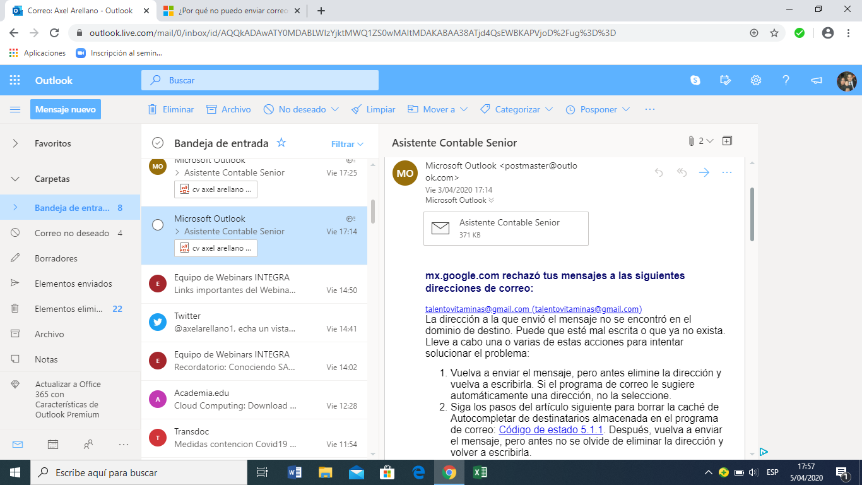862x485 pixels.
Task: Collapse the Carpetas section
Action: point(15,179)
